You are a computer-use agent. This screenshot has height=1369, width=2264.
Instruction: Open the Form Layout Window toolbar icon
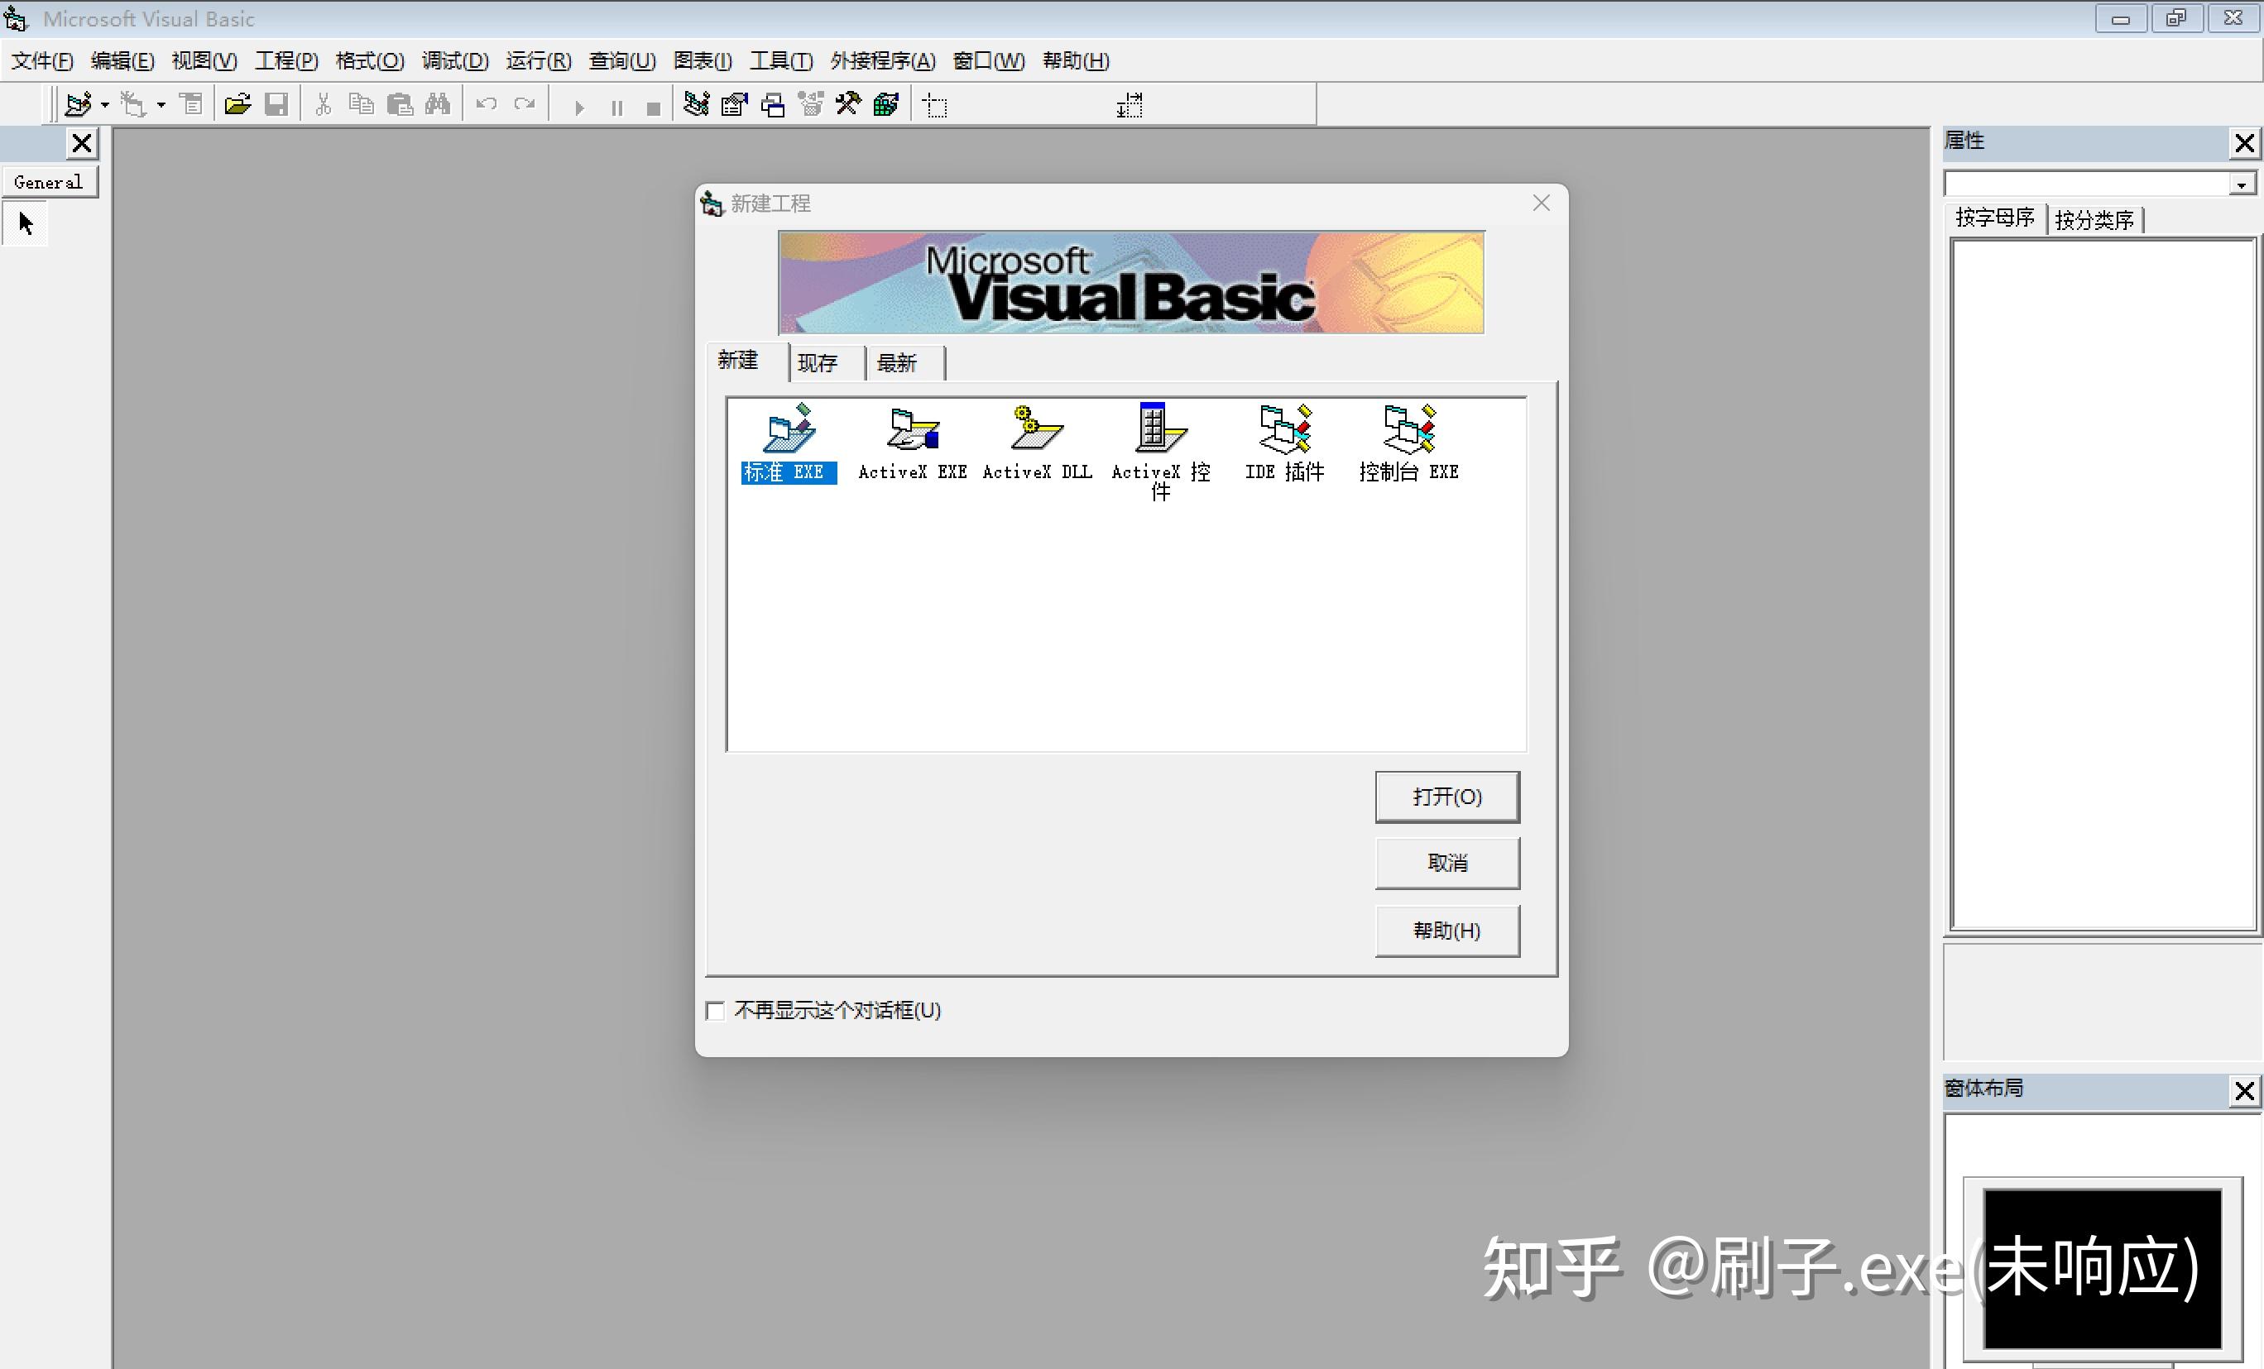pos(773,105)
